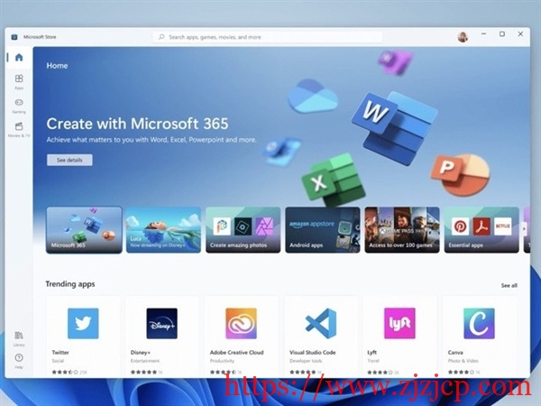This screenshot has width=541, height=406.
Task: Select the Amazon Appstore Android apps tile
Action: 323,230
